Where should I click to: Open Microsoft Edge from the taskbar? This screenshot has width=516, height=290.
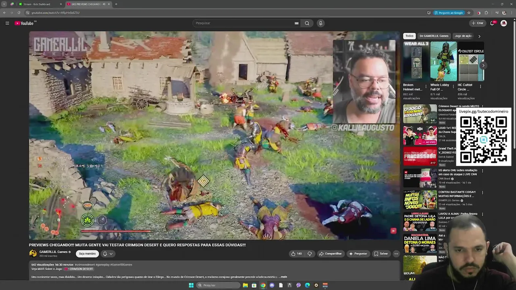pos(307,285)
